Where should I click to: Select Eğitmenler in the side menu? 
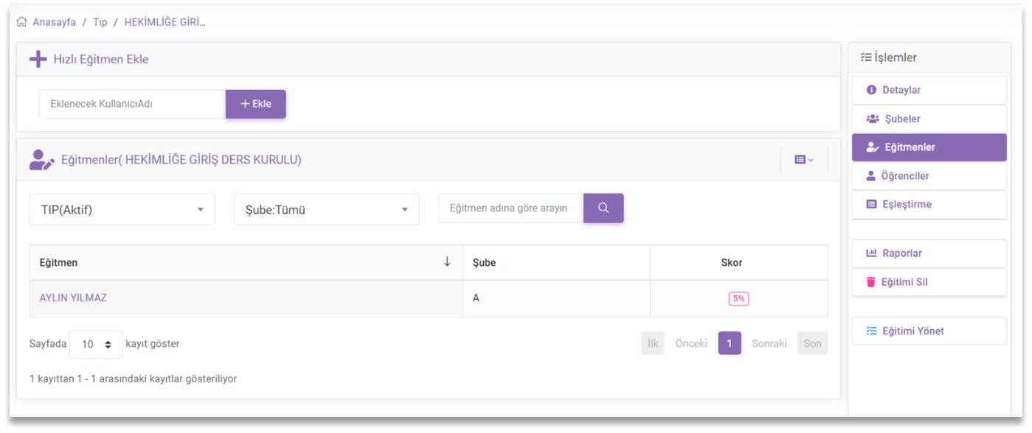click(x=929, y=147)
